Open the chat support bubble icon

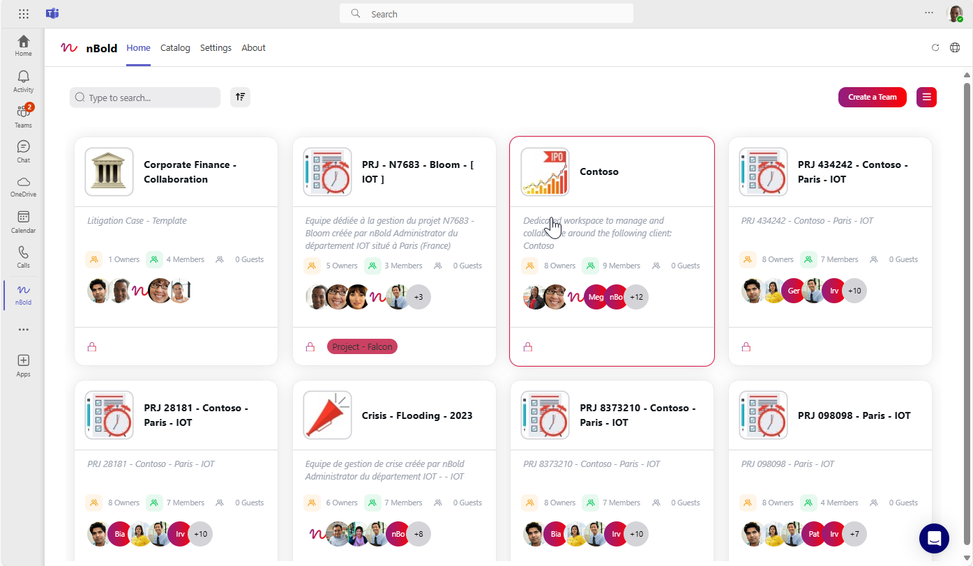point(934,538)
